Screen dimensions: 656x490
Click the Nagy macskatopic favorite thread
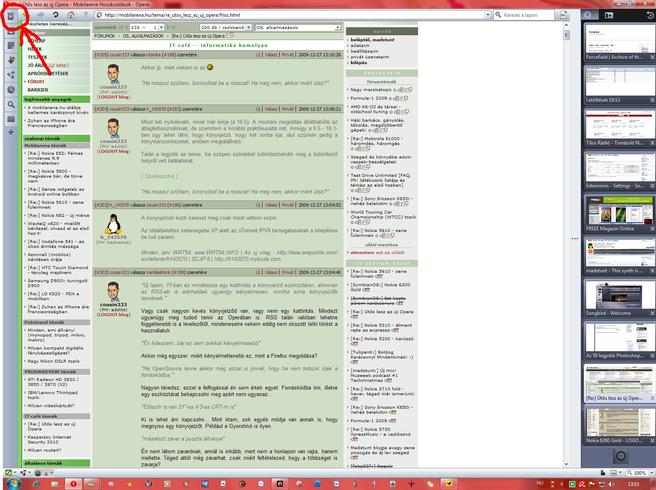pos(371,89)
